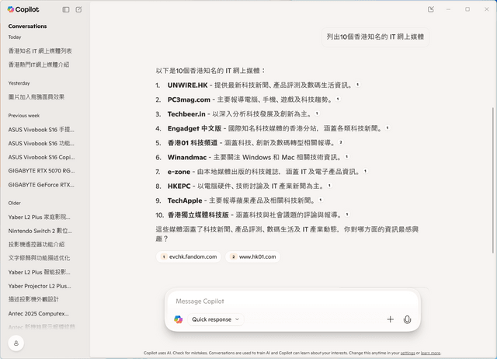
Task: Open conversation ASUS Vivobook S16 功能
Action: (x=41, y=143)
